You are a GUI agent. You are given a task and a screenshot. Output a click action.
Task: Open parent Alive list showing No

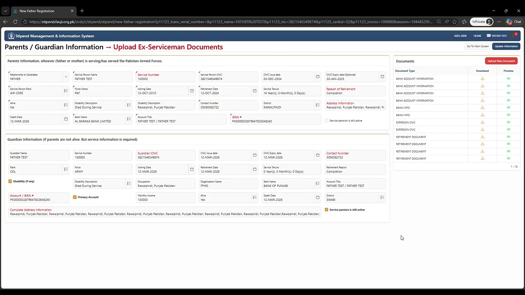pos(66,105)
